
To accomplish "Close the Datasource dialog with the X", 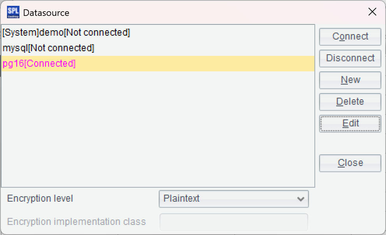I will [372, 12].
